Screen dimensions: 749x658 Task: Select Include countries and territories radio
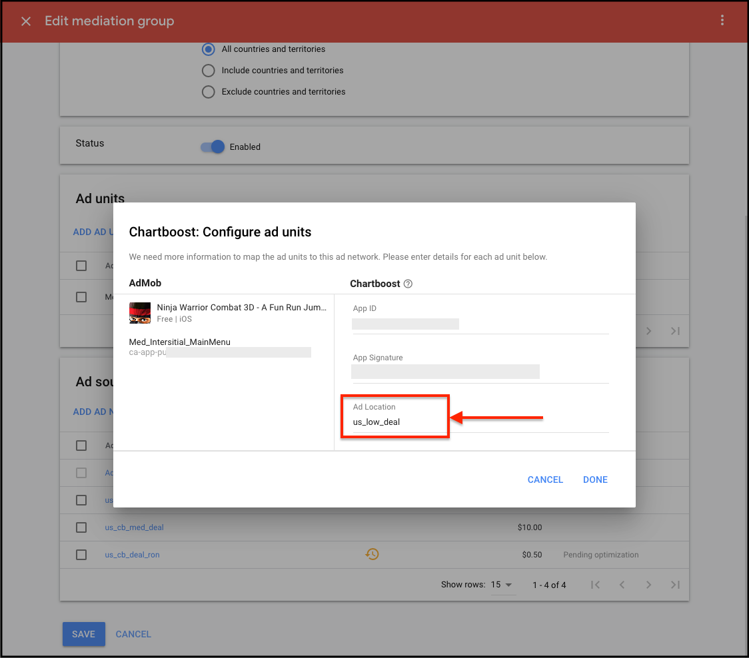tap(209, 71)
